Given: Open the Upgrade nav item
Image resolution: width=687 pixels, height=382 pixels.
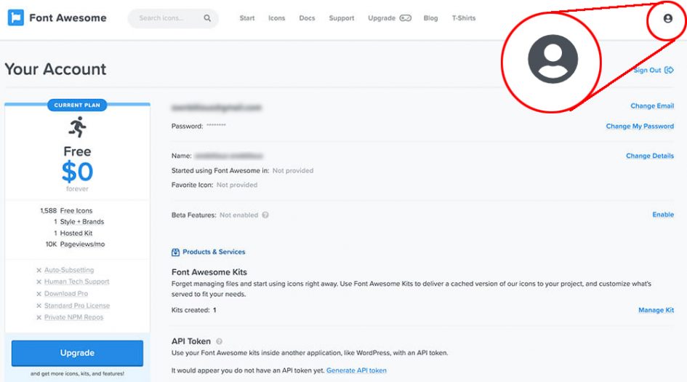Looking at the screenshot, I should click(x=382, y=18).
